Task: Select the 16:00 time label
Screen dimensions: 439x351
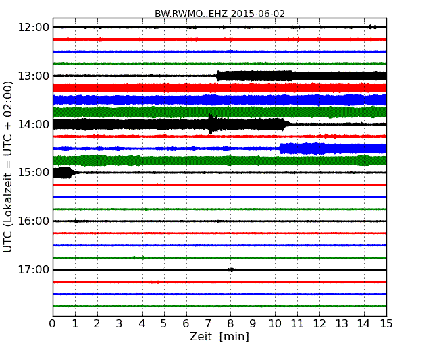Action: point(34,221)
